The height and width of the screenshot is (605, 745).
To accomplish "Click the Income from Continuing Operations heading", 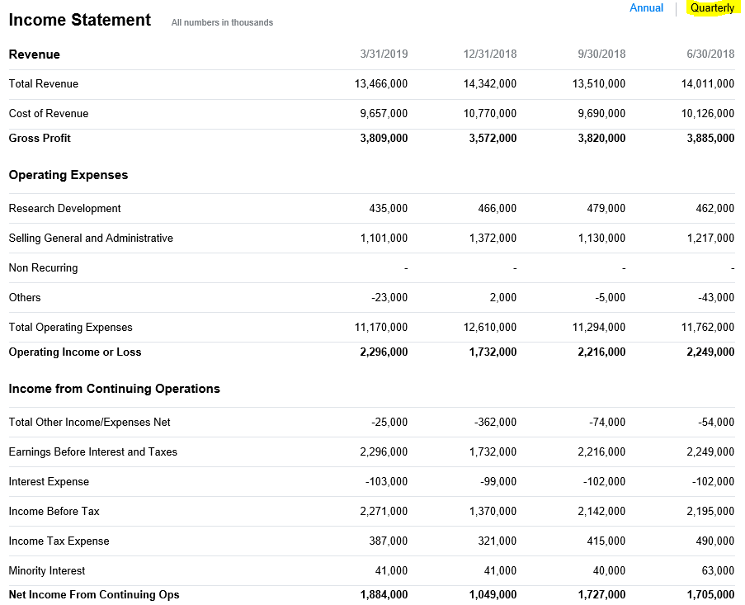I will tap(113, 388).
